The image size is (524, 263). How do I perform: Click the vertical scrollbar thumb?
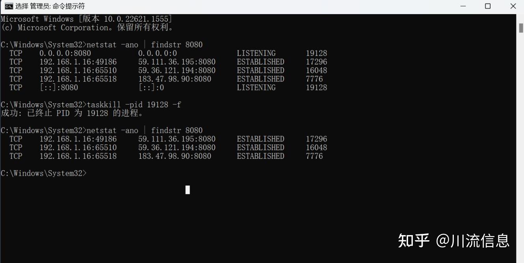click(x=520, y=28)
